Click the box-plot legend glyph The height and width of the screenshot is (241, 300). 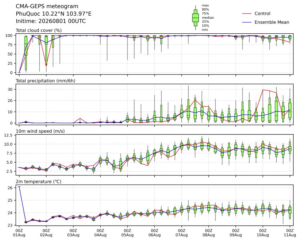[195, 18]
